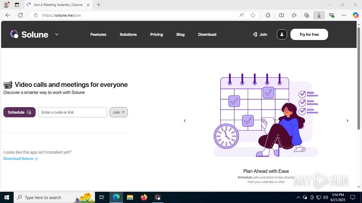Go back in browser

click(x=8, y=15)
